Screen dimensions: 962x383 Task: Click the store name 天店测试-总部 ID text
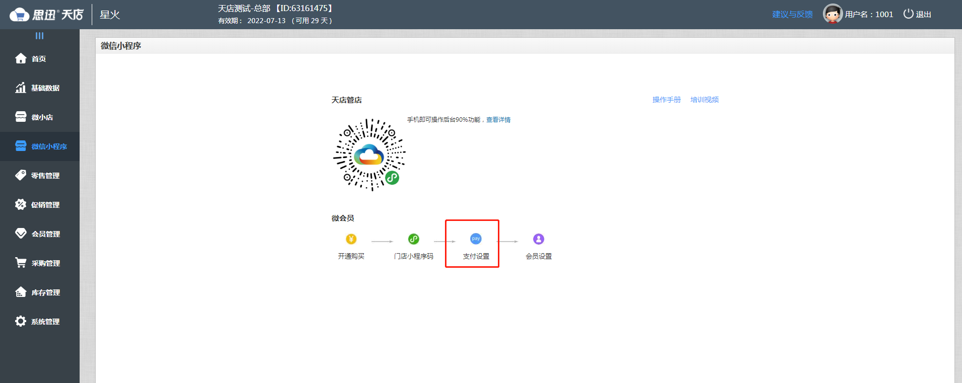coord(276,8)
